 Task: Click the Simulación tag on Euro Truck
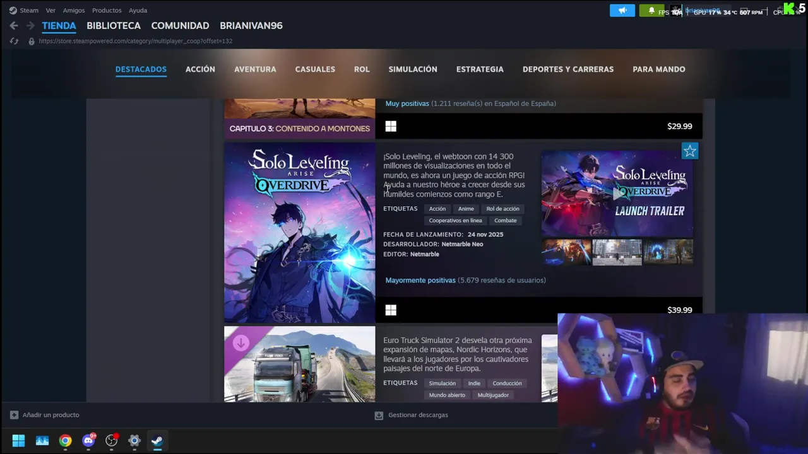click(443, 383)
